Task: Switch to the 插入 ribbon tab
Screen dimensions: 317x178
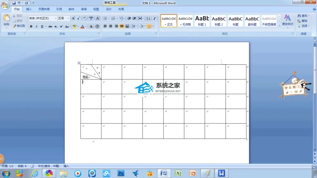Action: 29,9
